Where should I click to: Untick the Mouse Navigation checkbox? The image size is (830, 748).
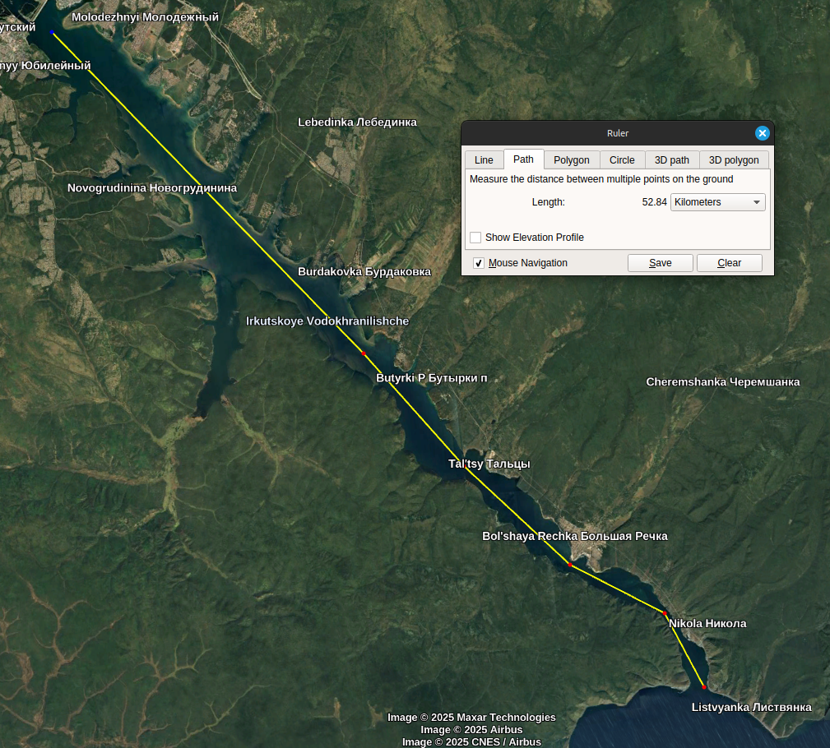point(479,263)
